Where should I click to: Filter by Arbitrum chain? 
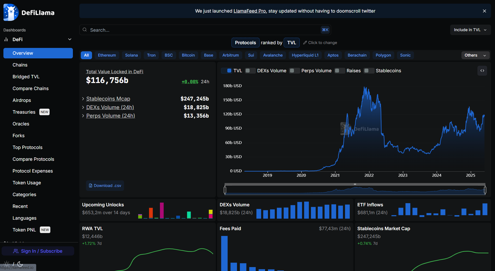point(230,55)
